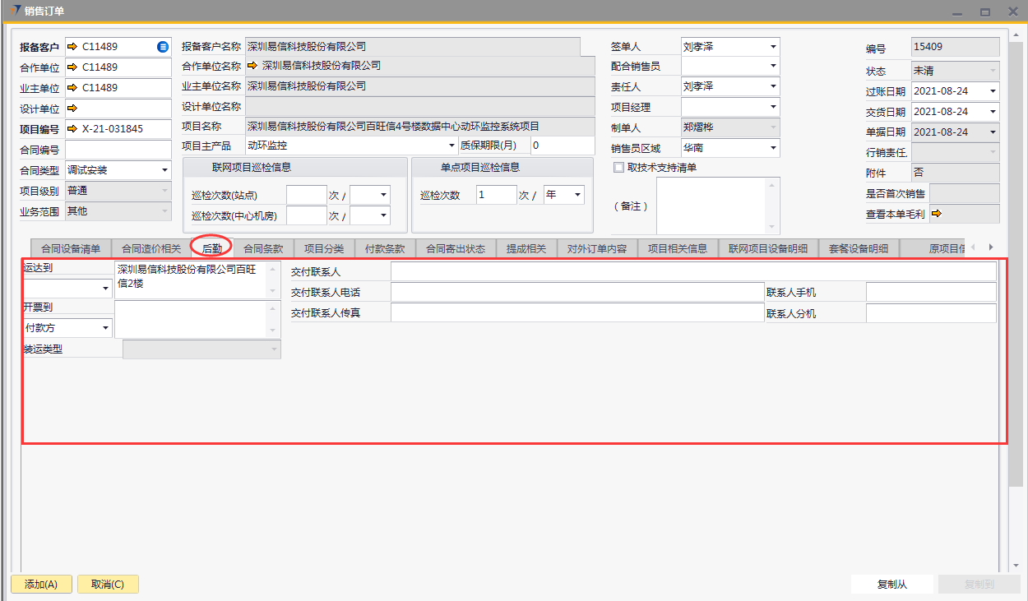Click the 取消(C) button
Image resolution: width=1028 pixels, height=601 pixels.
tap(108, 585)
